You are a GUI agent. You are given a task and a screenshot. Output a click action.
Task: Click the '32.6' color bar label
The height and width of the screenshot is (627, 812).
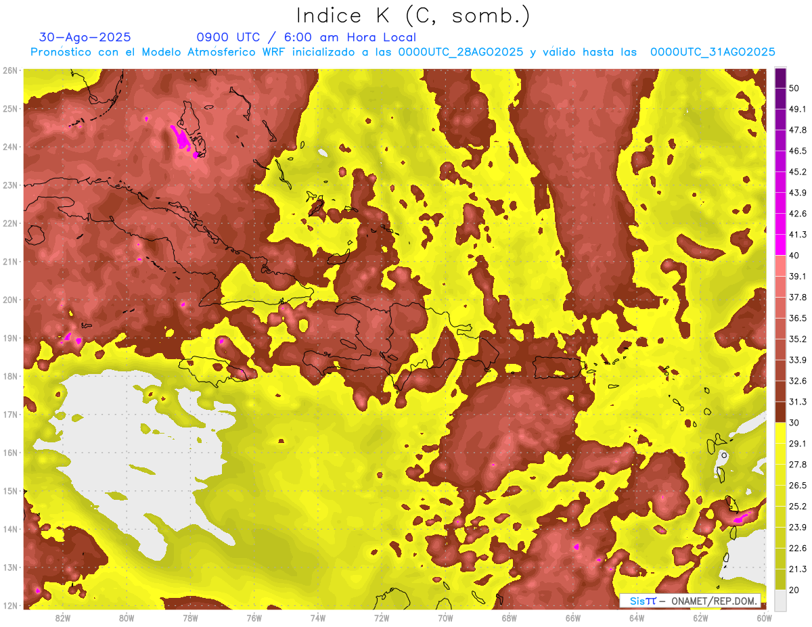click(x=797, y=381)
